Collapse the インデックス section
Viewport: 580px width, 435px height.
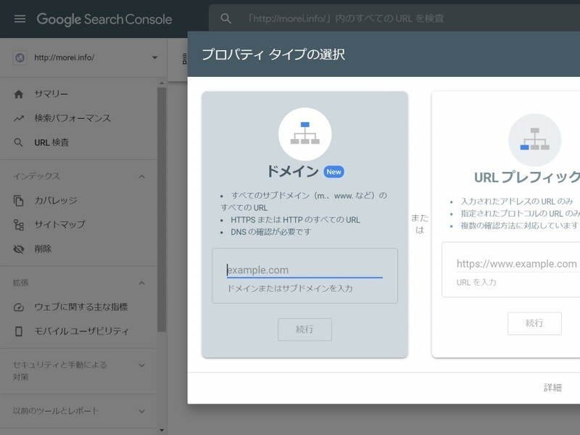[x=141, y=176]
